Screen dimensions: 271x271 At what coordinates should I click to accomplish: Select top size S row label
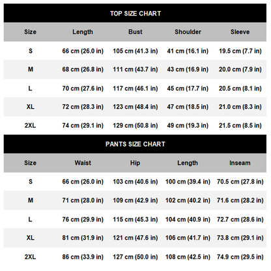(31, 51)
